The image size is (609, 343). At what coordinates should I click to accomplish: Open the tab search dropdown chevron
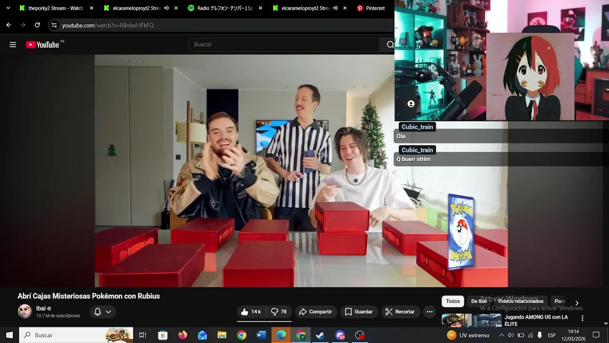(8, 8)
